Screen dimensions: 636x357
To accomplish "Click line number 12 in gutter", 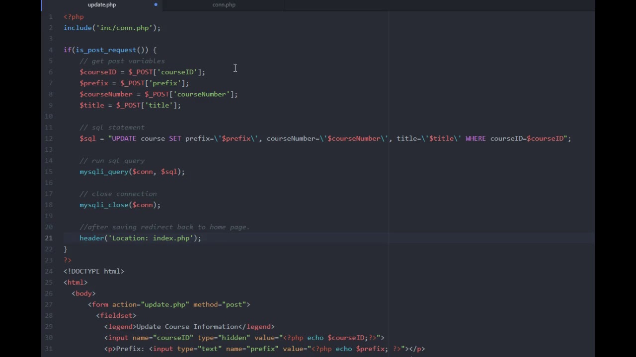I will click(49, 138).
